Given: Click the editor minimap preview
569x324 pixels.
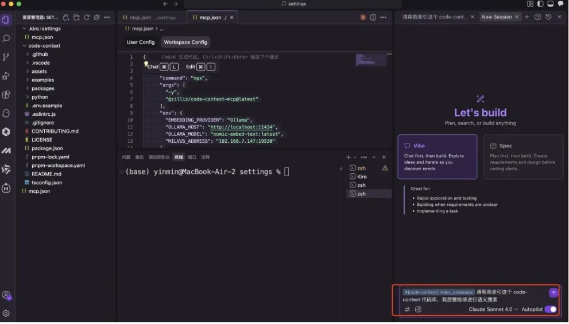Looking at the screenshot, I should coord(371,61).
